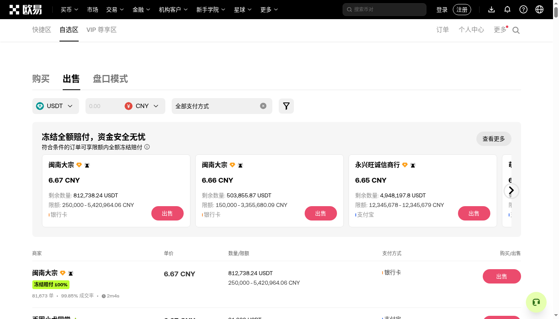The height and width of the screenshot is (319, 559).
Task: Open the help question mark icon
Action: 523,10
